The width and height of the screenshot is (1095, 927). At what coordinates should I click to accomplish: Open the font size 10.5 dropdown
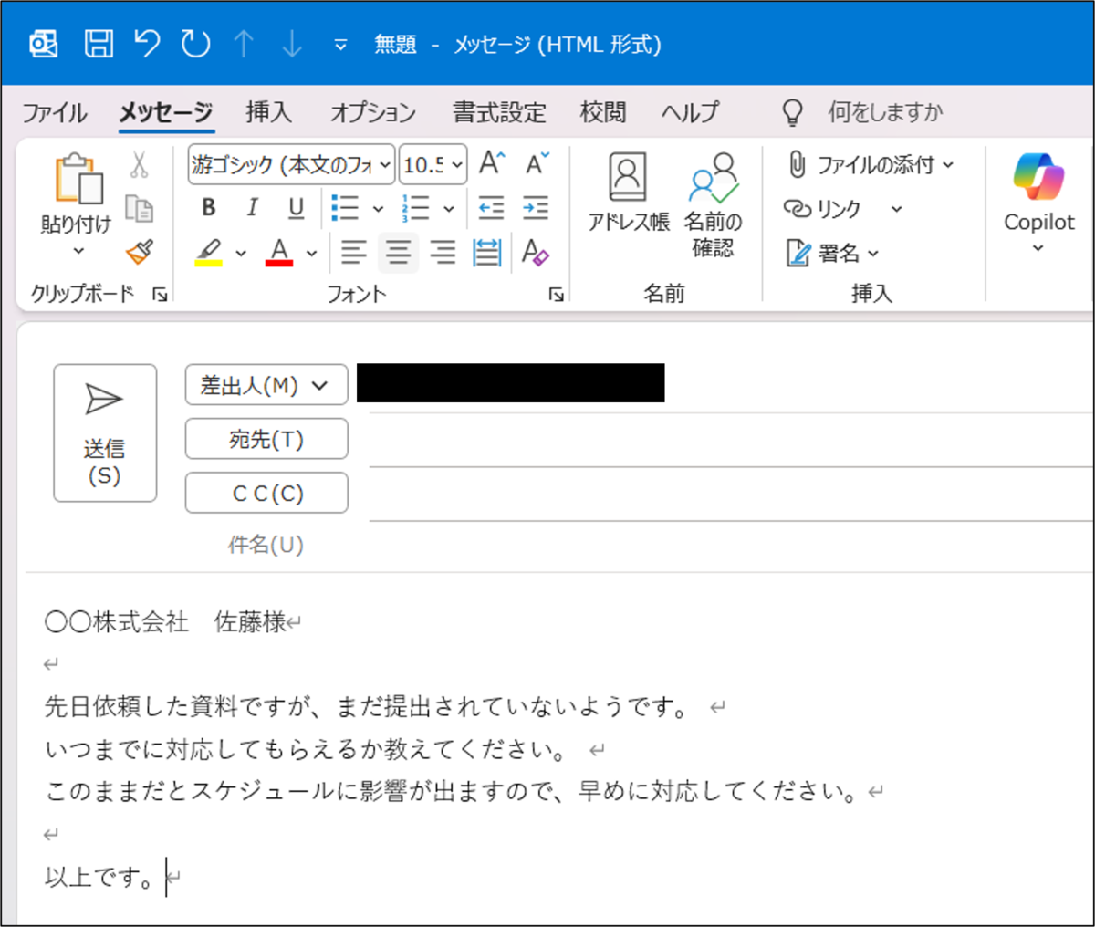tap(433, 165)
